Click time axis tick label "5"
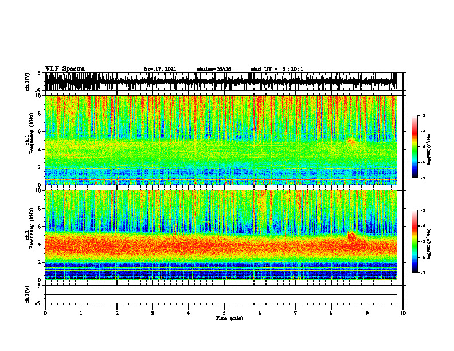Screen dimensions: 454x351 [x=224, y=313]
